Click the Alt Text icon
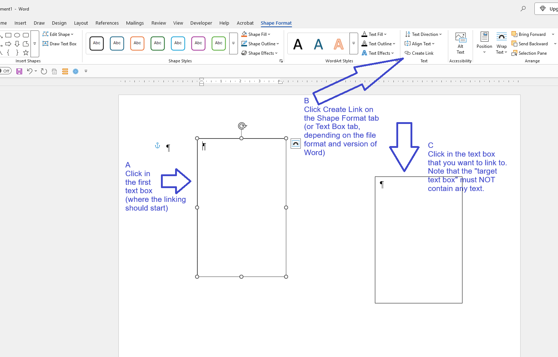The image size is (558, 357). 460,43
